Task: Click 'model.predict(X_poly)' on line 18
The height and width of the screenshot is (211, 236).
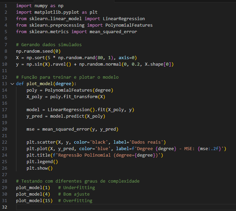Action: pyautogui.click(x=78, y=116)
